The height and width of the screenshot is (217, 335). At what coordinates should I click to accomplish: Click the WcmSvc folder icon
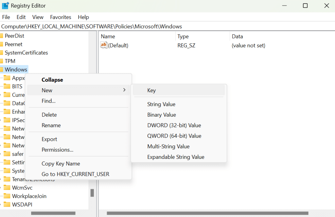[7, 188]
